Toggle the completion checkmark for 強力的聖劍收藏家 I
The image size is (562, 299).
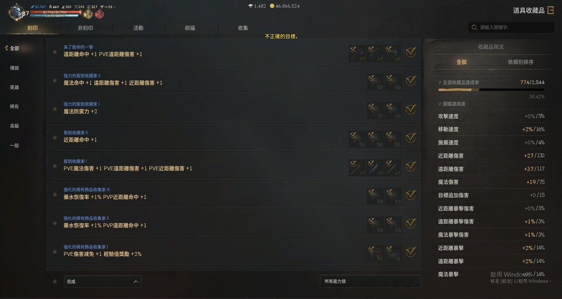411,109
